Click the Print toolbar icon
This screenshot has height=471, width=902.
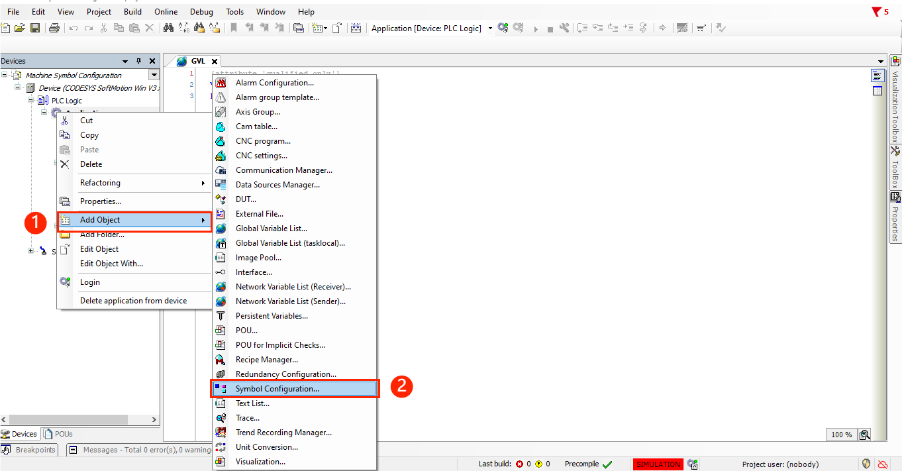pos(54,28)
